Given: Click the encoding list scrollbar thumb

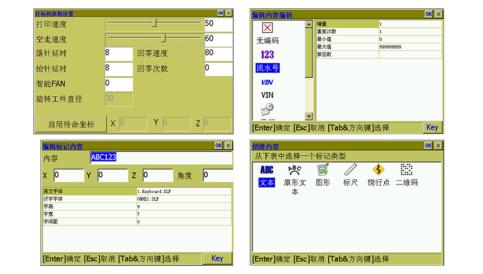Looking at the screenshot, I should point(309,53).
